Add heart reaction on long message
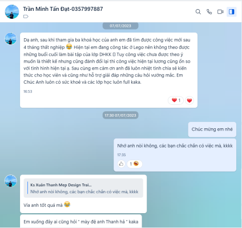Viewport: 242px width, 228px height. 189,100
